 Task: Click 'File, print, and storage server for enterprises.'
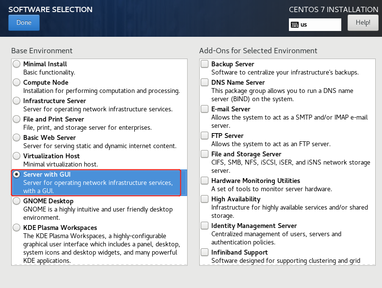(x=87, y=128)
